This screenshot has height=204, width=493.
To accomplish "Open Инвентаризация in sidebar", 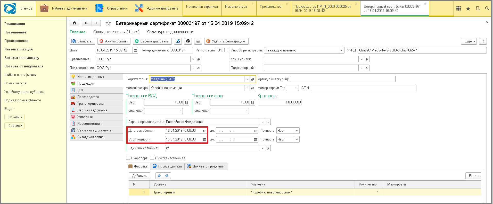I will (x=19, y=49).
